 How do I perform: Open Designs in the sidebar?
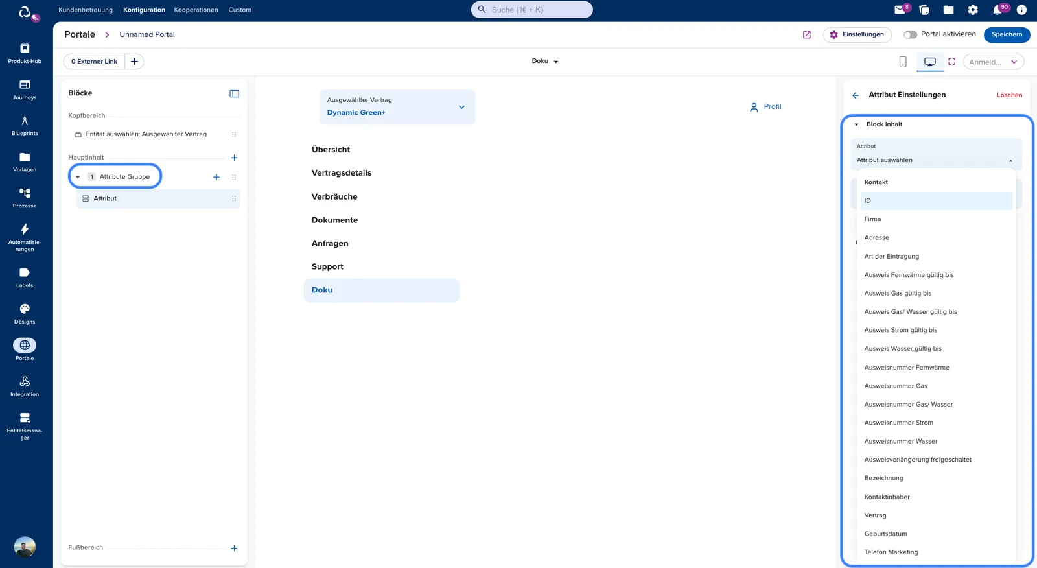25,314
